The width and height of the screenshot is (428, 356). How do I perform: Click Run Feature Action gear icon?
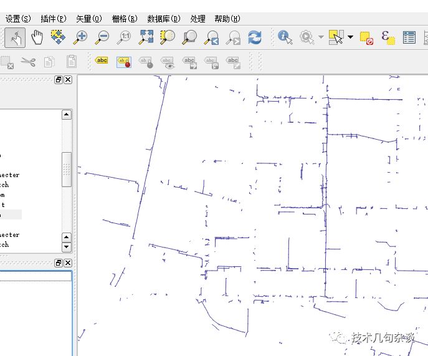[x=307, y=37]
